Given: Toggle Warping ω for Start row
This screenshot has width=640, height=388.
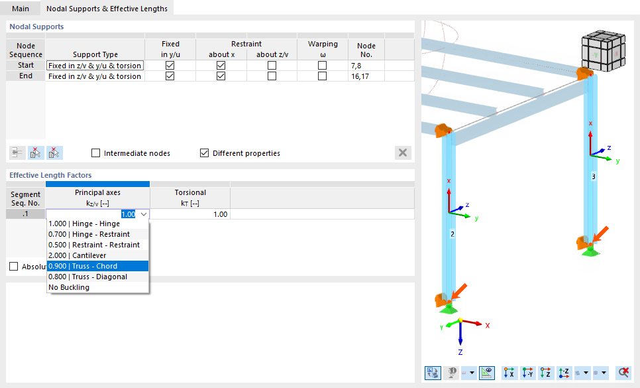Looking at the screenshot, I should click(x=323, y=66).
